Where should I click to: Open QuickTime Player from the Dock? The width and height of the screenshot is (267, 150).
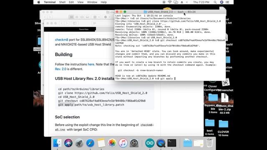tap(161, 143)
